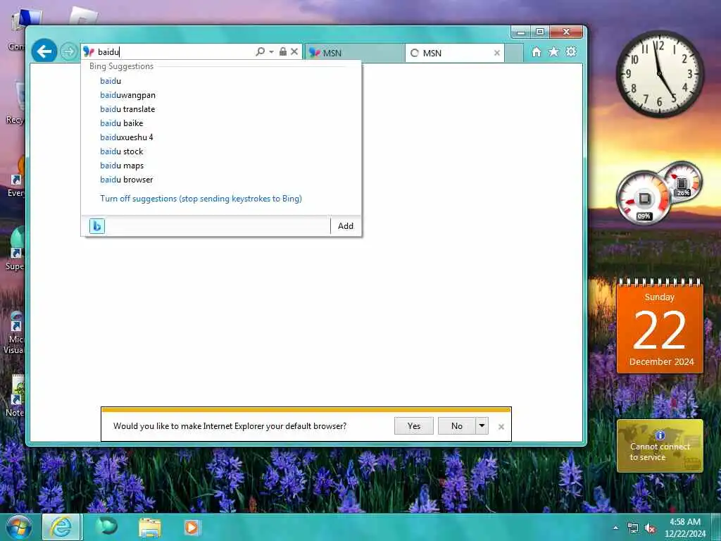Click Internet Explorer taskbar icon
721x541 pixels.
pyautogui.click(x=61, y=527)
